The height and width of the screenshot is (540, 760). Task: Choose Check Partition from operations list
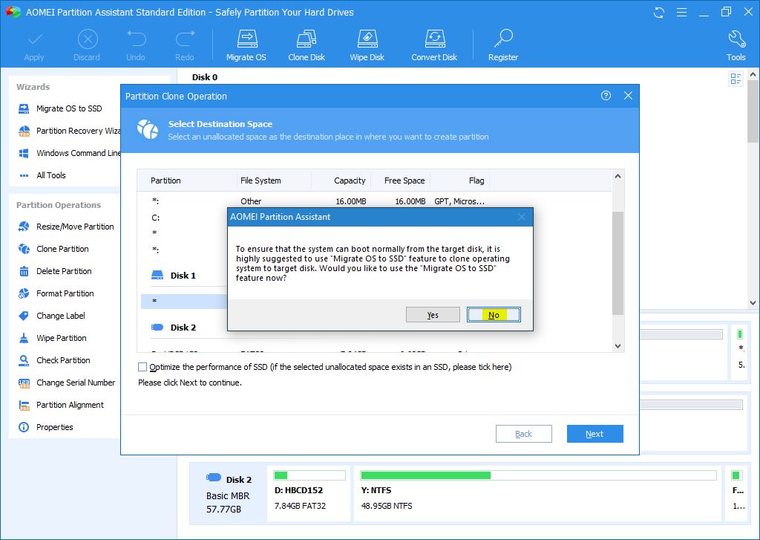pos(63,360)
